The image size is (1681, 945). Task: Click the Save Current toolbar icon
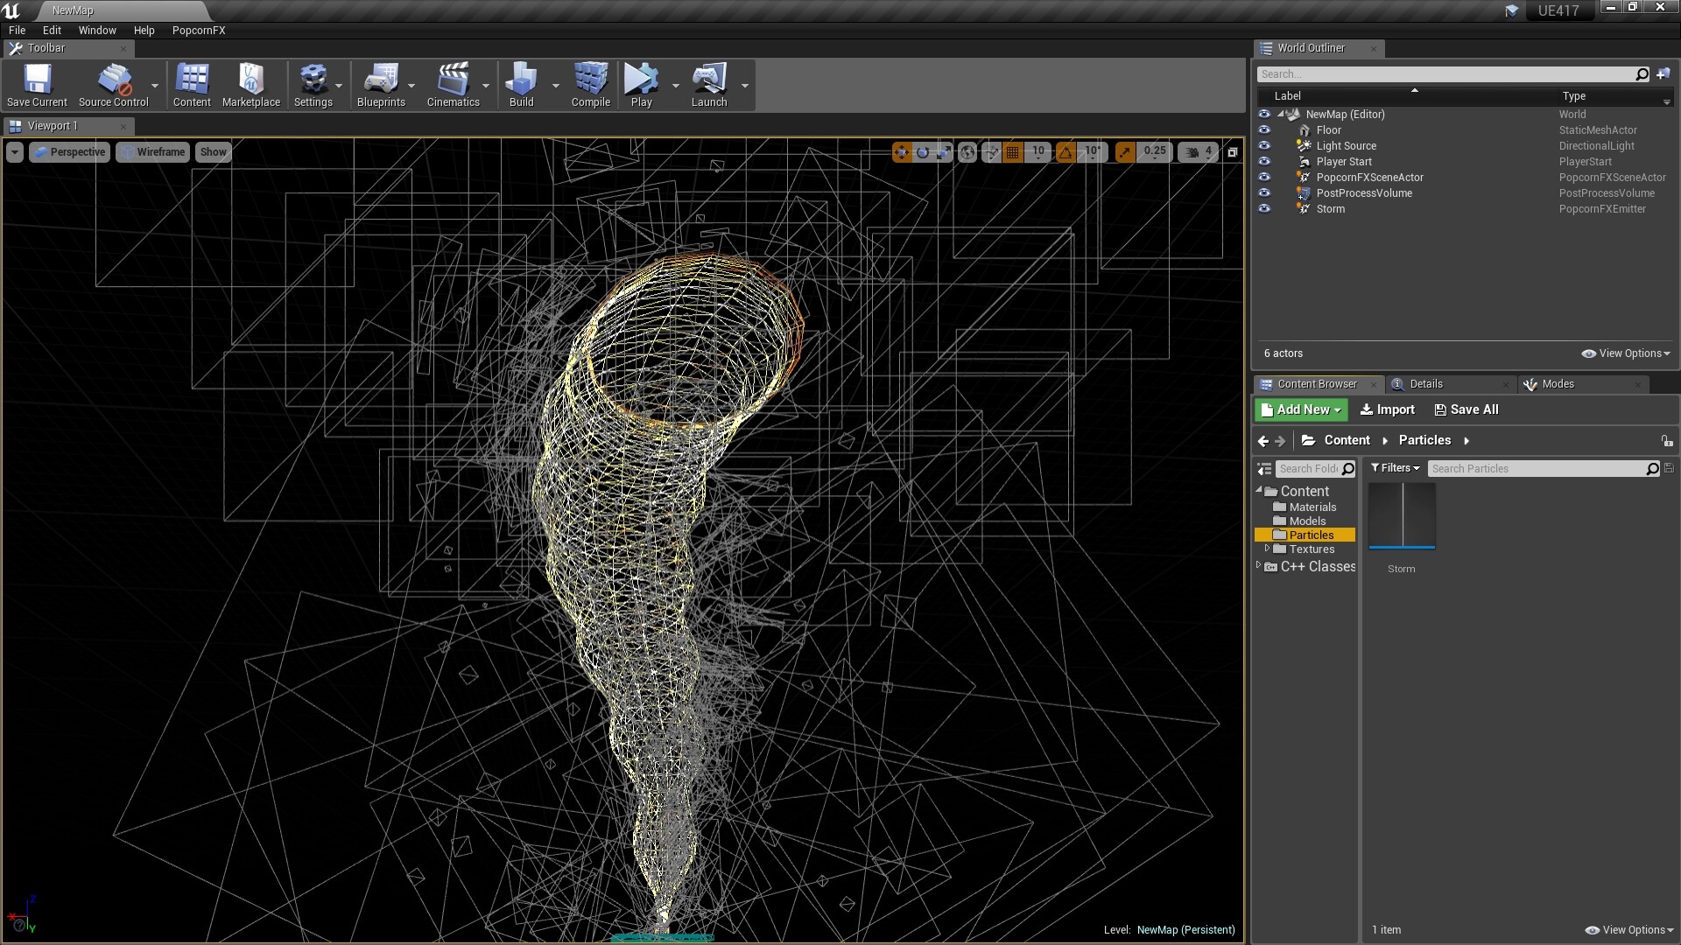click(37, 85)
